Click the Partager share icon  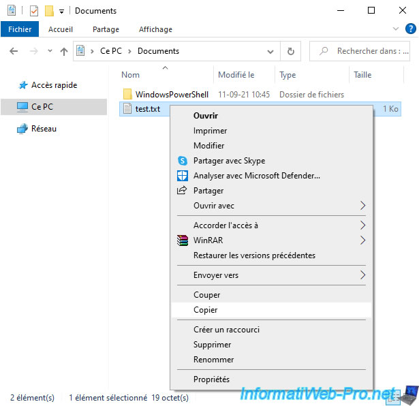pyautogui.click(x=182, y=191)
